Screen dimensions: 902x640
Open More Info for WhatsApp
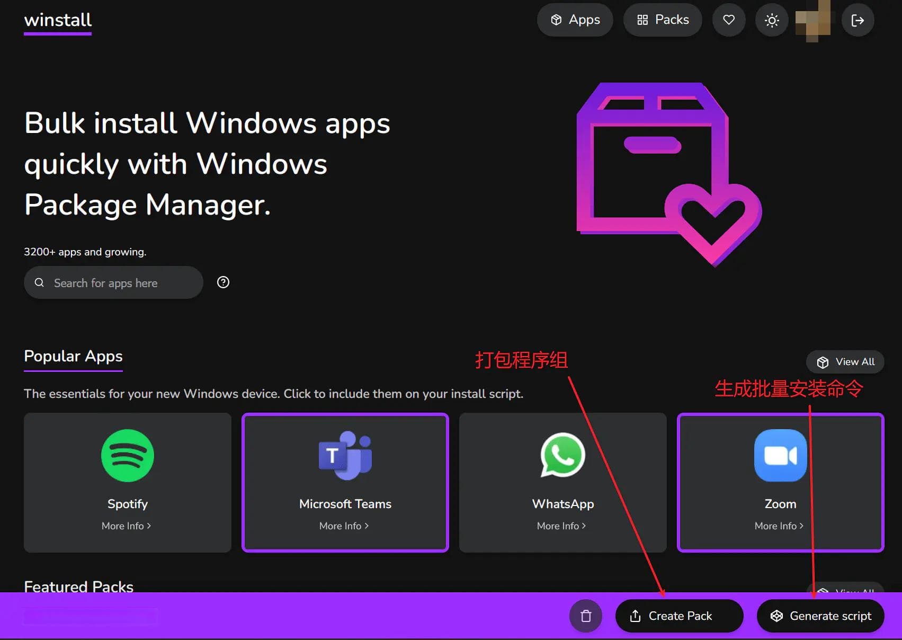[562, 526]
